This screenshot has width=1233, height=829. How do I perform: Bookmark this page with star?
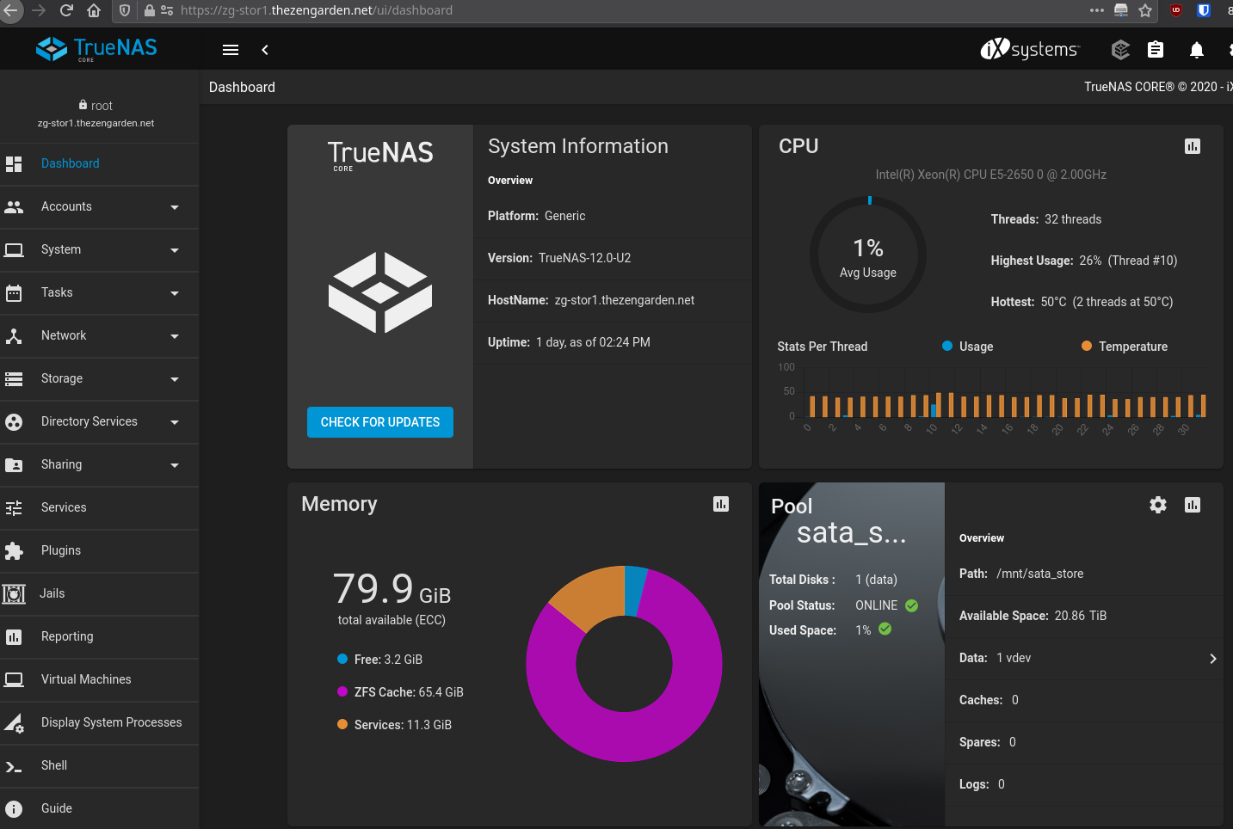(x=1145, y=10)
